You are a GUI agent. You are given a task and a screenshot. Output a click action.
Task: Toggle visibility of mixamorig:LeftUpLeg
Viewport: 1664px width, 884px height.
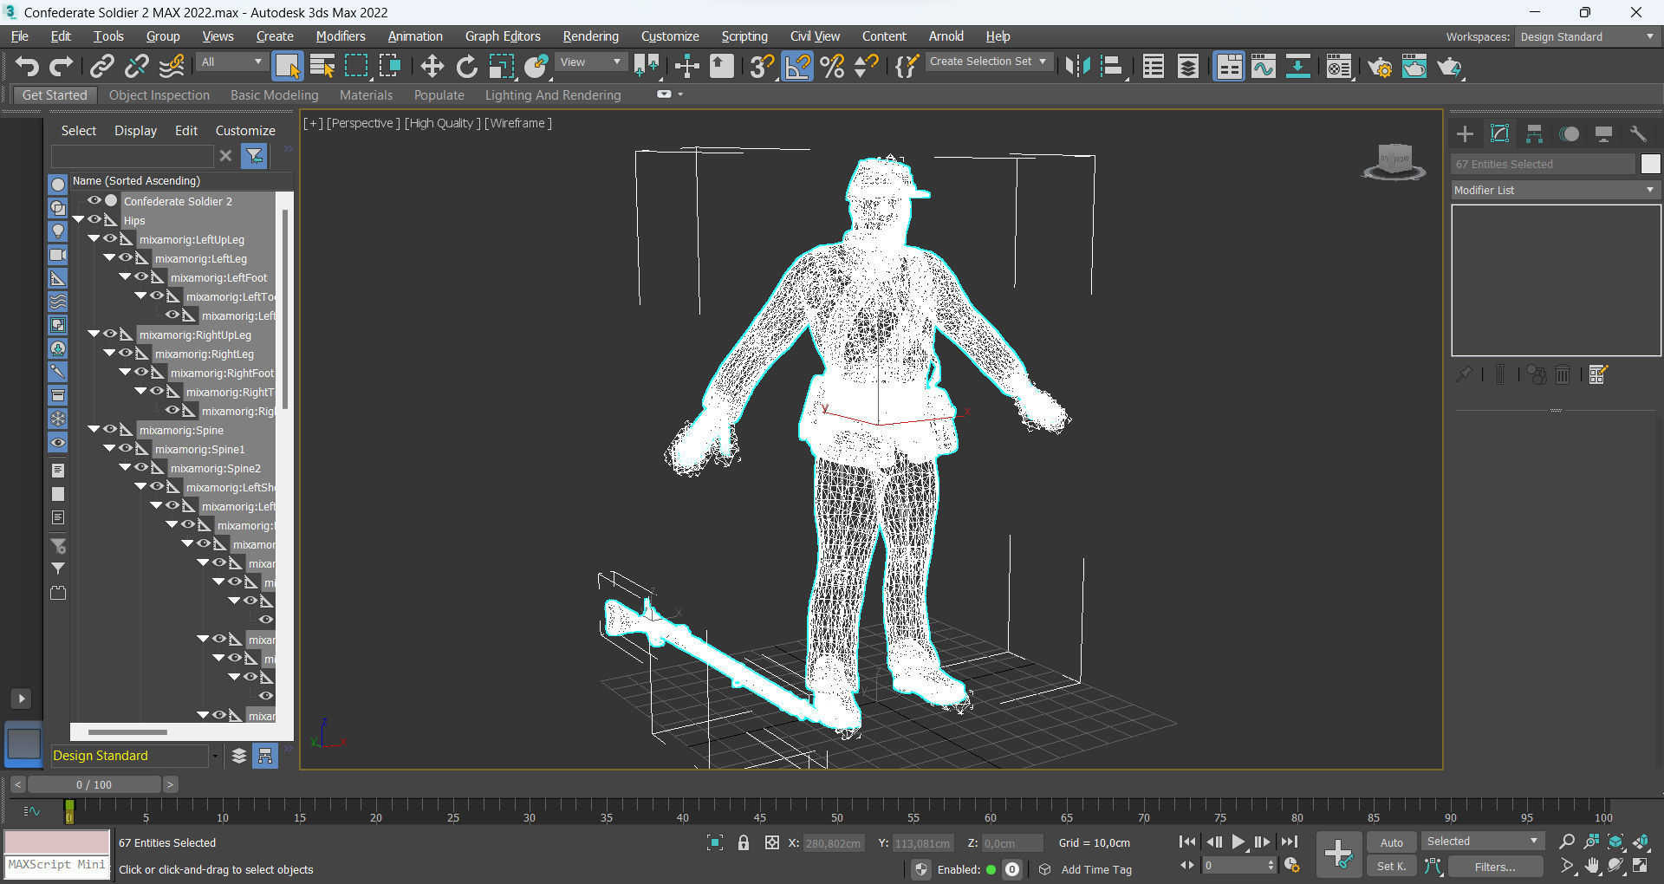tap(110, 238)
